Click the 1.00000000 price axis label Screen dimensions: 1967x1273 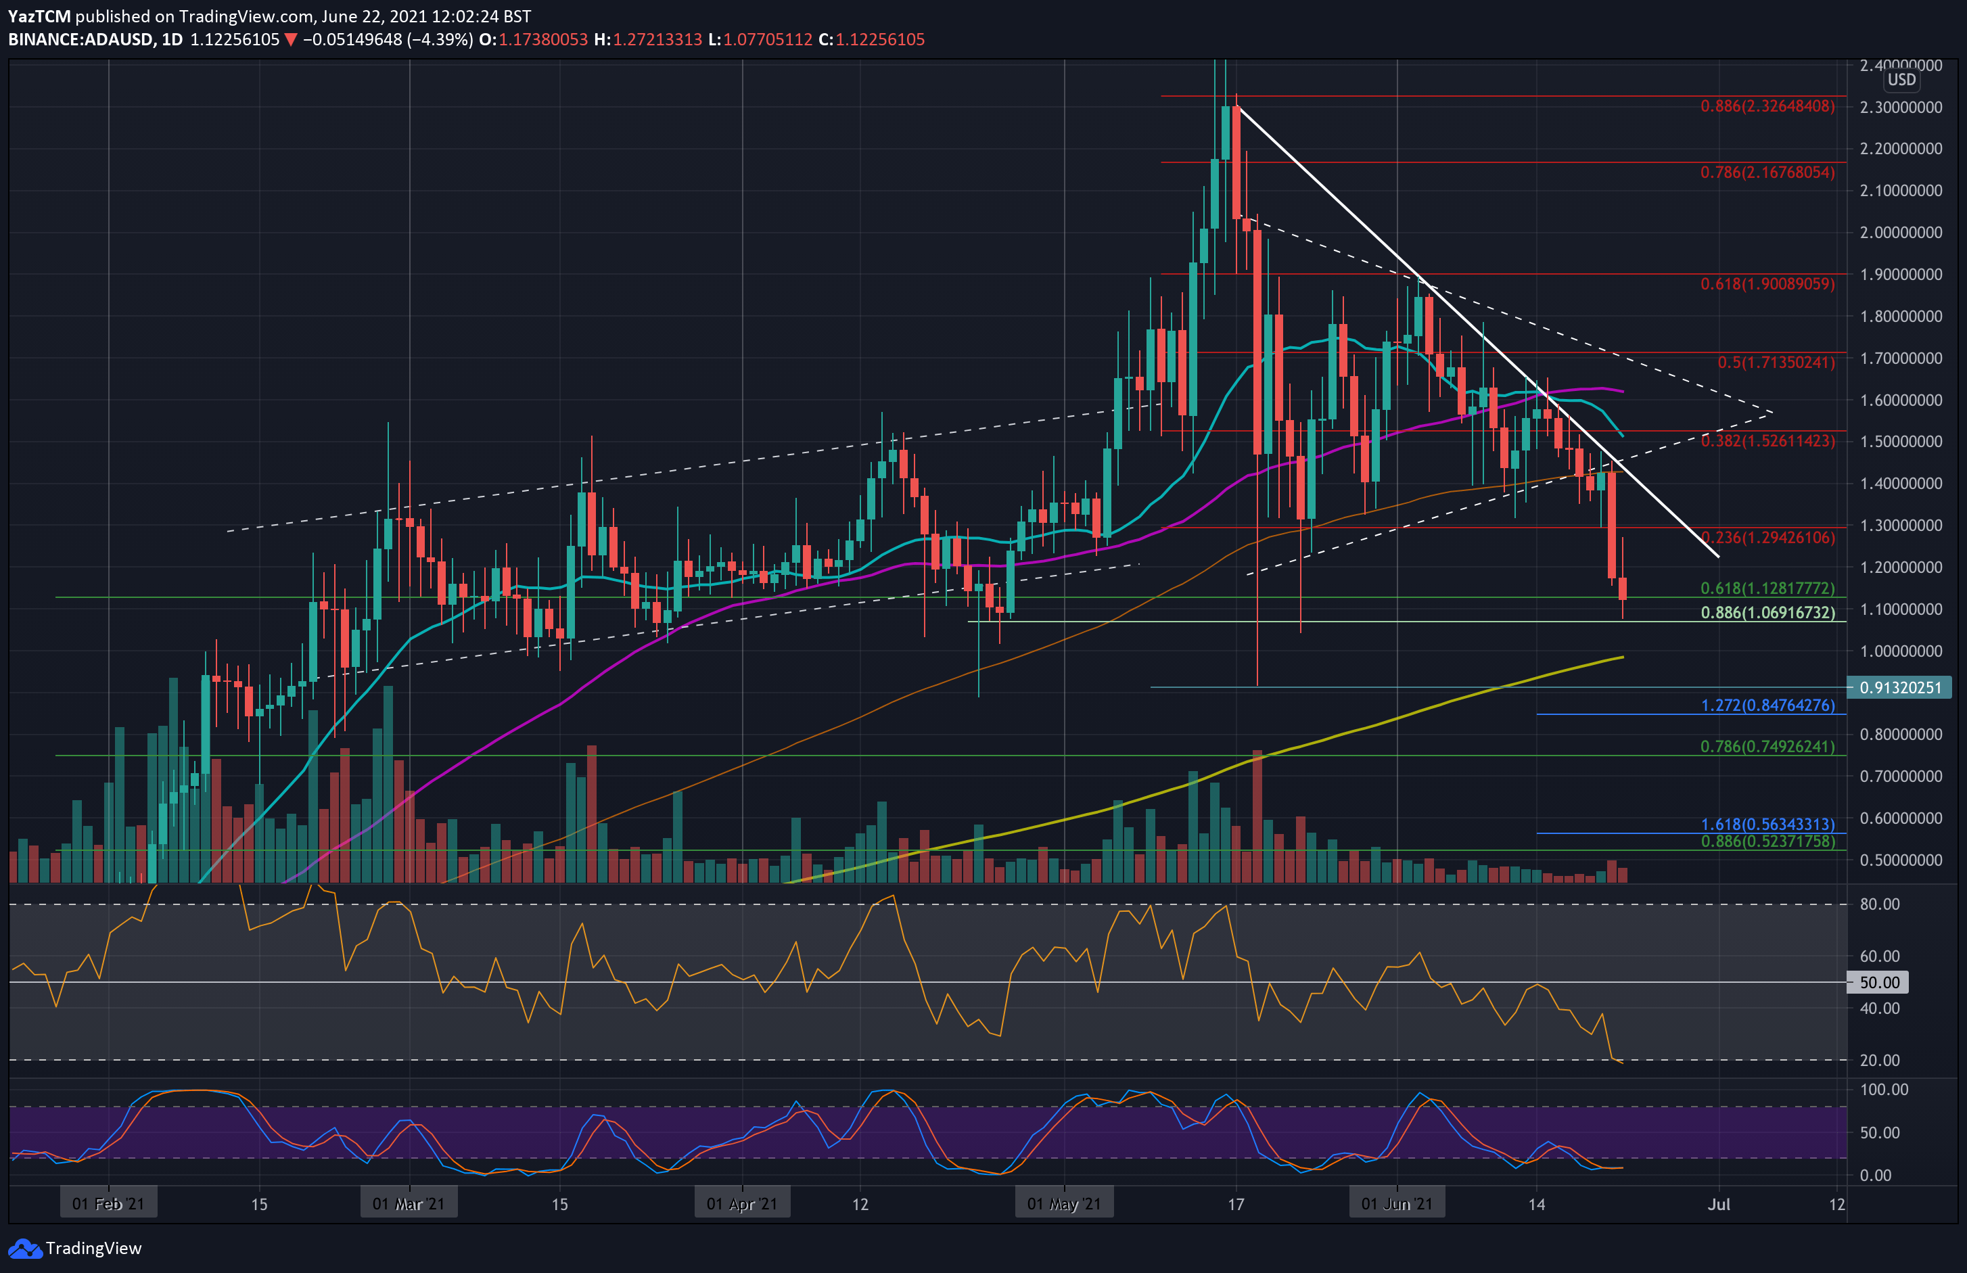click(1901, 651)
